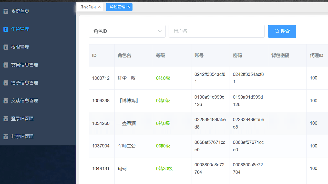Click the green 0转30级 level text
The height and width of the screenshot is (184, 328).
tap(164, 168)
